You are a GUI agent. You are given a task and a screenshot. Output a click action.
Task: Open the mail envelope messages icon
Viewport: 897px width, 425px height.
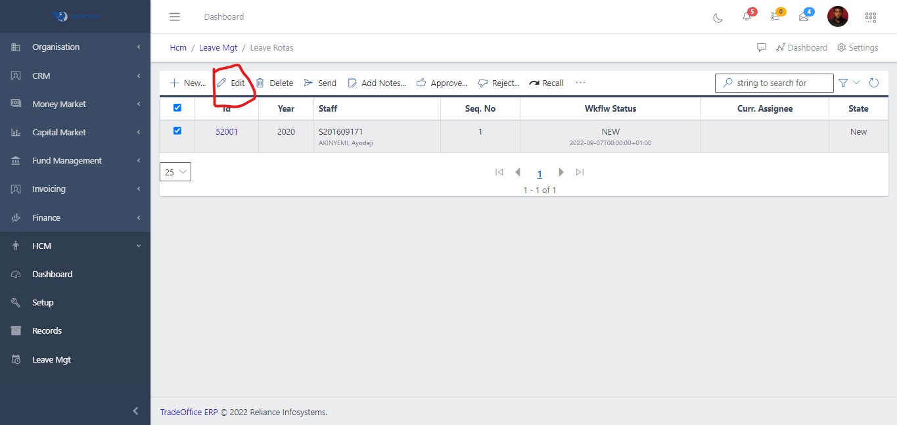click(x=804, y=17)
